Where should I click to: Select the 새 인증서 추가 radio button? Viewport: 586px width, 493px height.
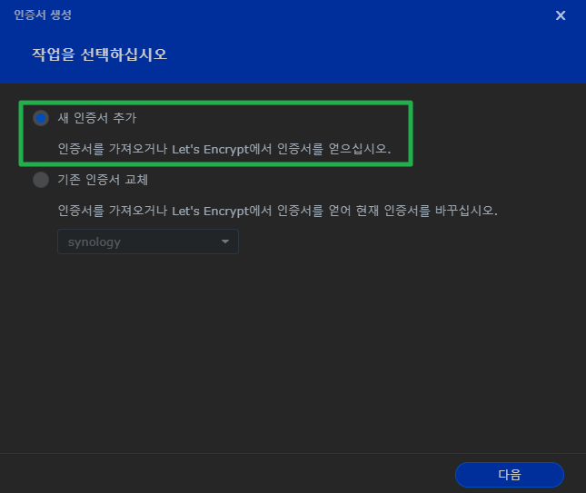[41, 118]
